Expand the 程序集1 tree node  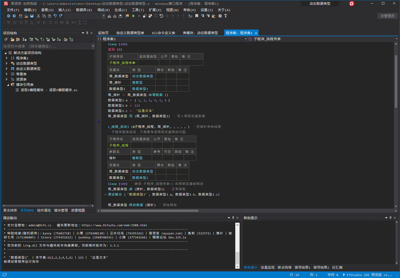pyautogui.click(x=7, y=58)
